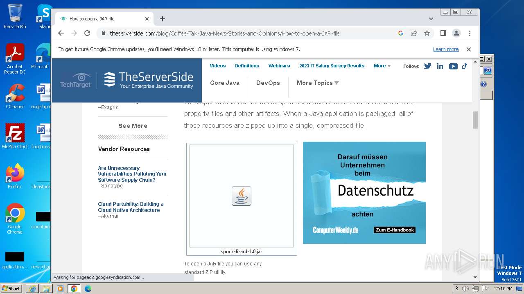Screen dimensions: 524x294
Task: Open 2023 IT Salary Survey Results
Action: (332, 66)
